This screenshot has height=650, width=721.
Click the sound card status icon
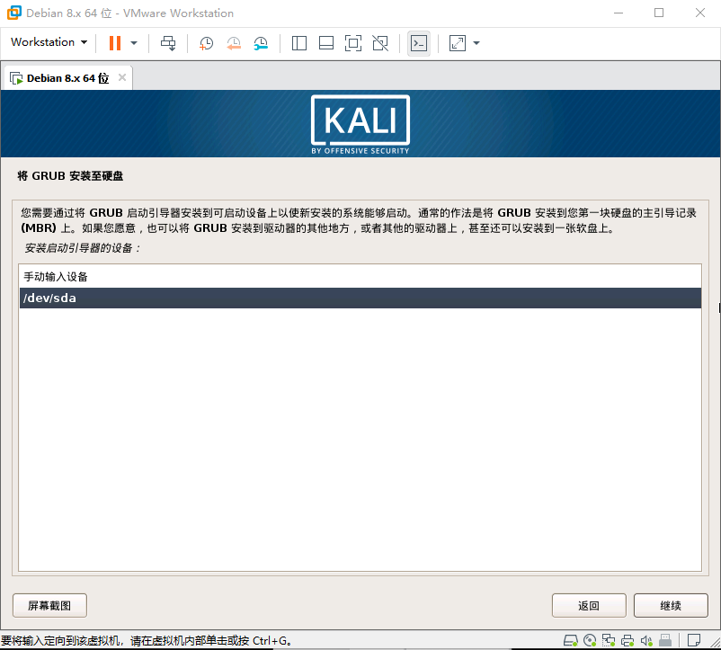[x=646, y=640]
